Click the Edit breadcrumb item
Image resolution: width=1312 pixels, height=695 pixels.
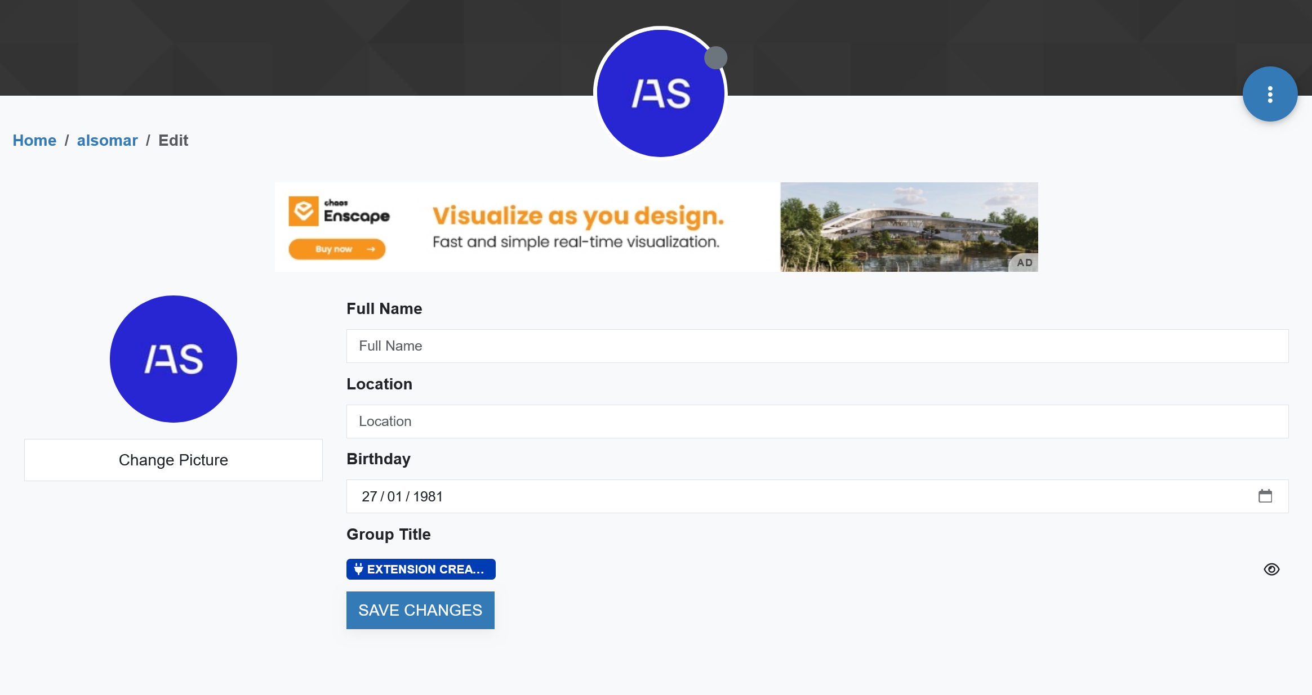coord(173,140)
